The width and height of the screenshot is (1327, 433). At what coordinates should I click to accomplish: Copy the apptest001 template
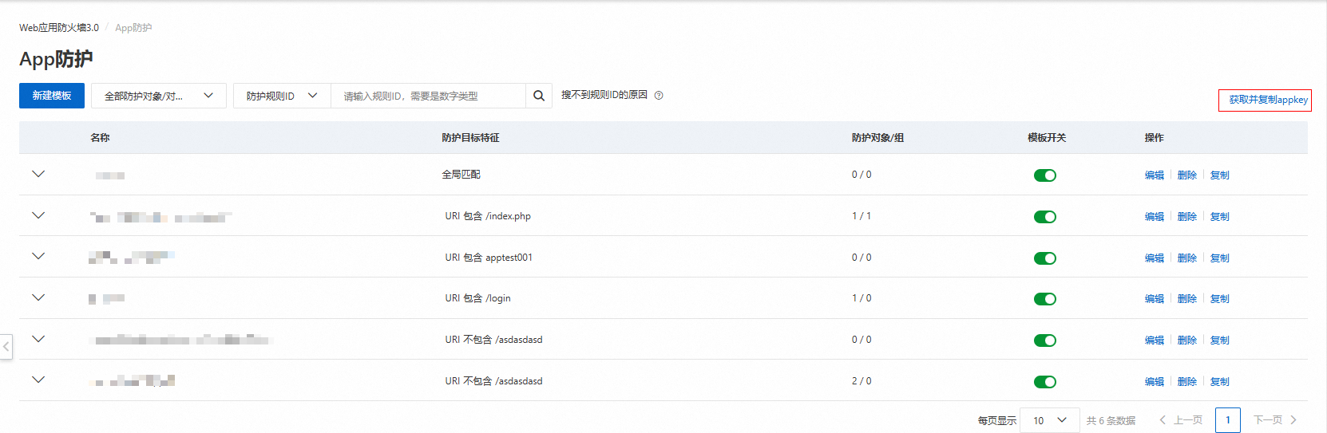point(1219,258)
